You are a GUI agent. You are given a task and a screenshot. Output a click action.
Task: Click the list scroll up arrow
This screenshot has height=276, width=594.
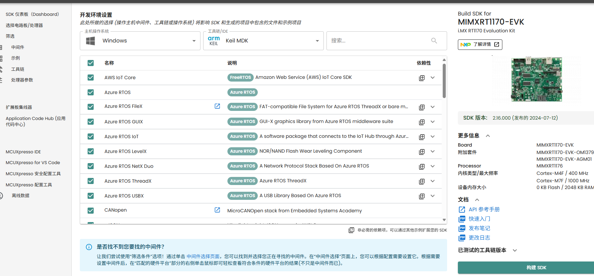point(444,60)
